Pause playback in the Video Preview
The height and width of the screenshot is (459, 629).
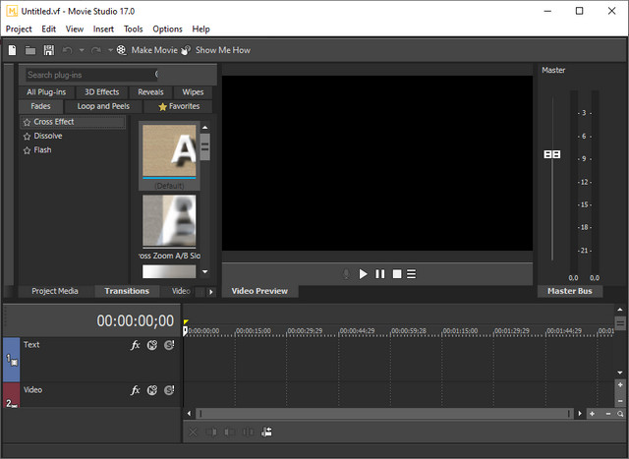click(379, 274)
